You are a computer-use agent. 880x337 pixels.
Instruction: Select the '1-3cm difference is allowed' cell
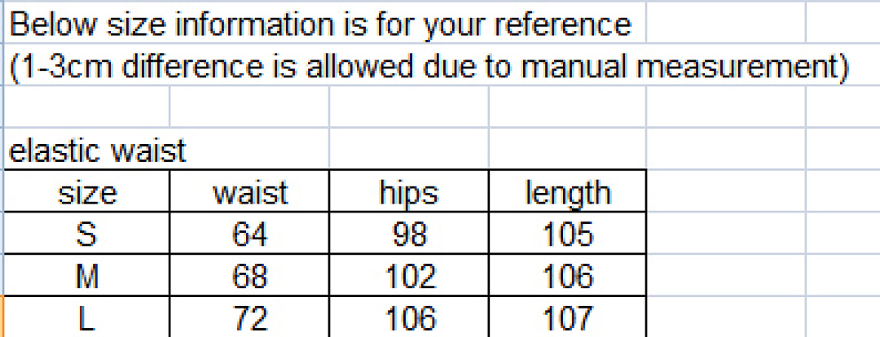click(429, 64)
